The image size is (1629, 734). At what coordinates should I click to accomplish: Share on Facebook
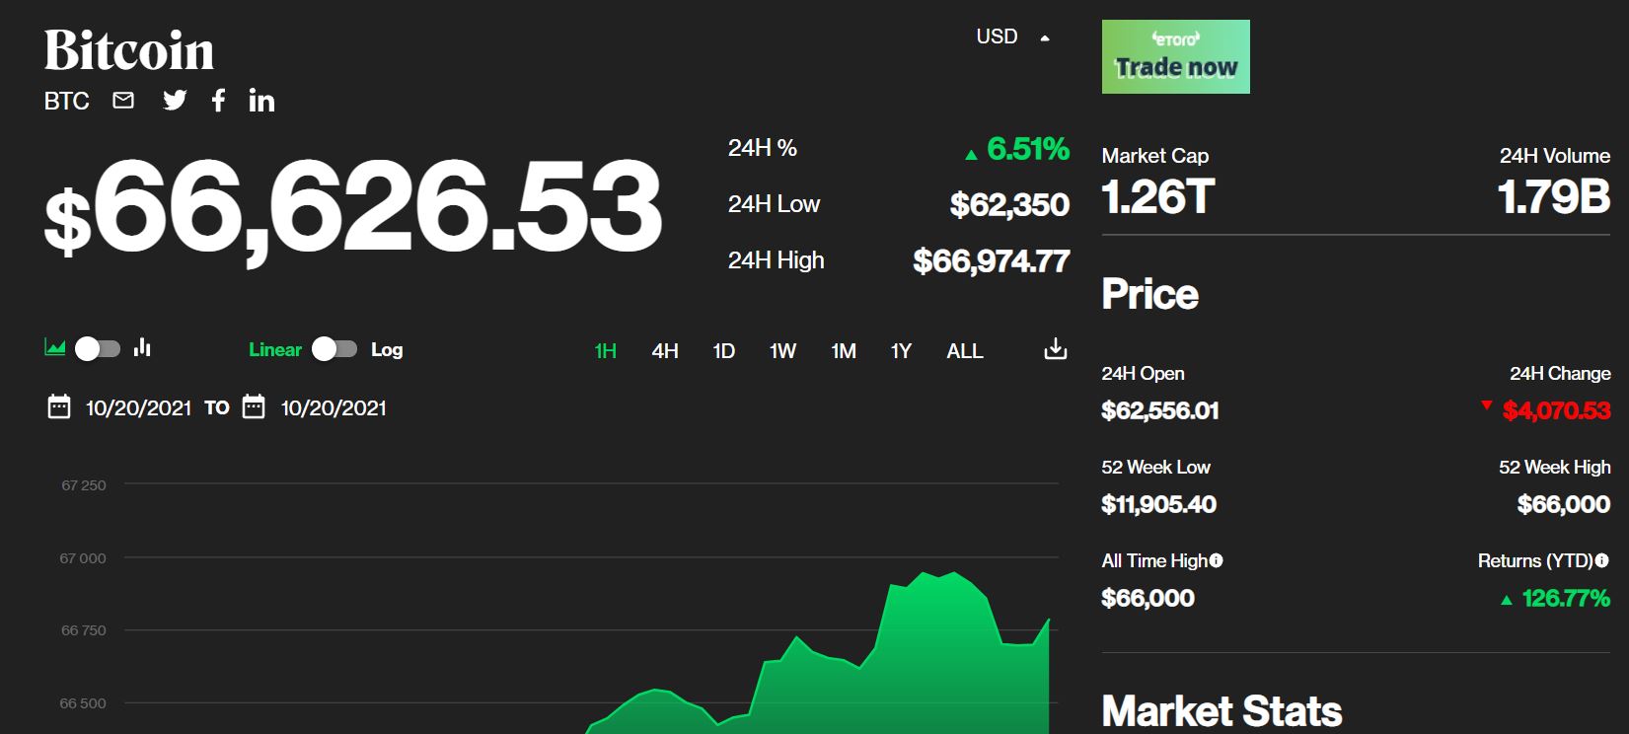(x=218, y=101)
